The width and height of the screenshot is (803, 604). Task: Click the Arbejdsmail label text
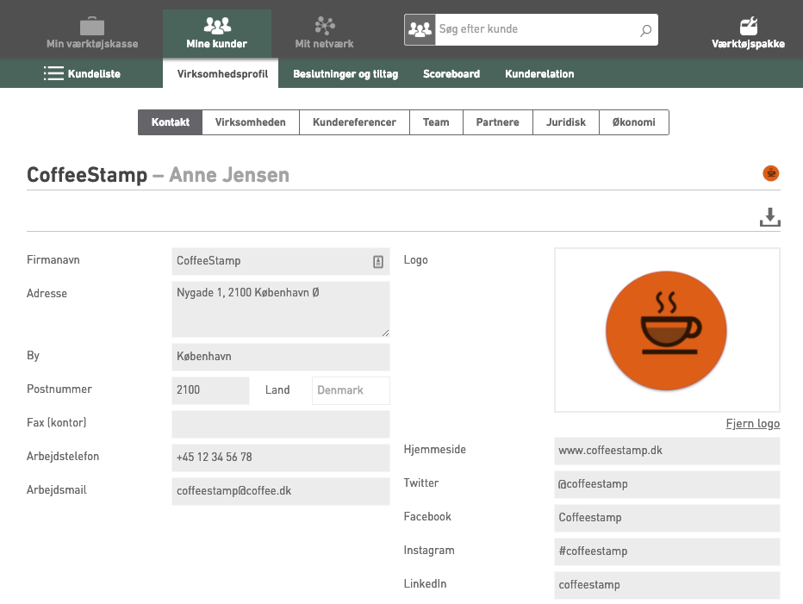tap(57, 490)
